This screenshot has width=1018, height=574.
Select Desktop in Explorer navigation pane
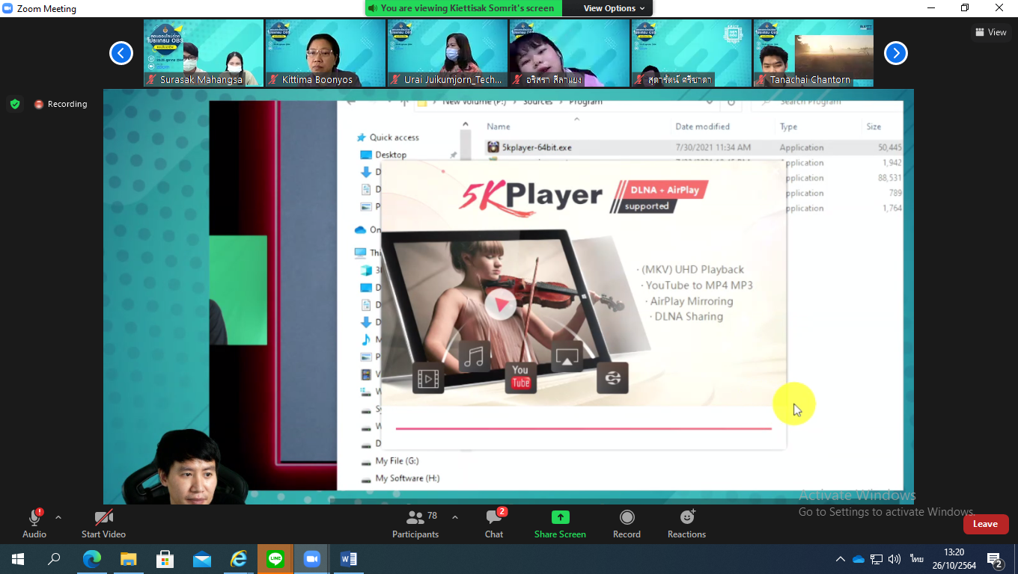(391, 155)
